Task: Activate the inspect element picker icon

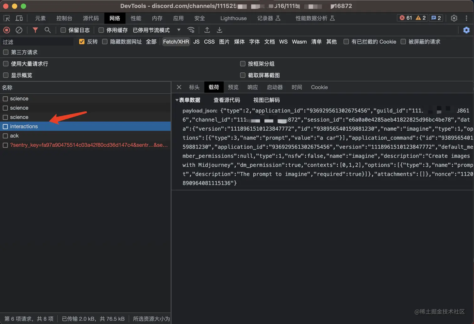Action: (7, 18)
